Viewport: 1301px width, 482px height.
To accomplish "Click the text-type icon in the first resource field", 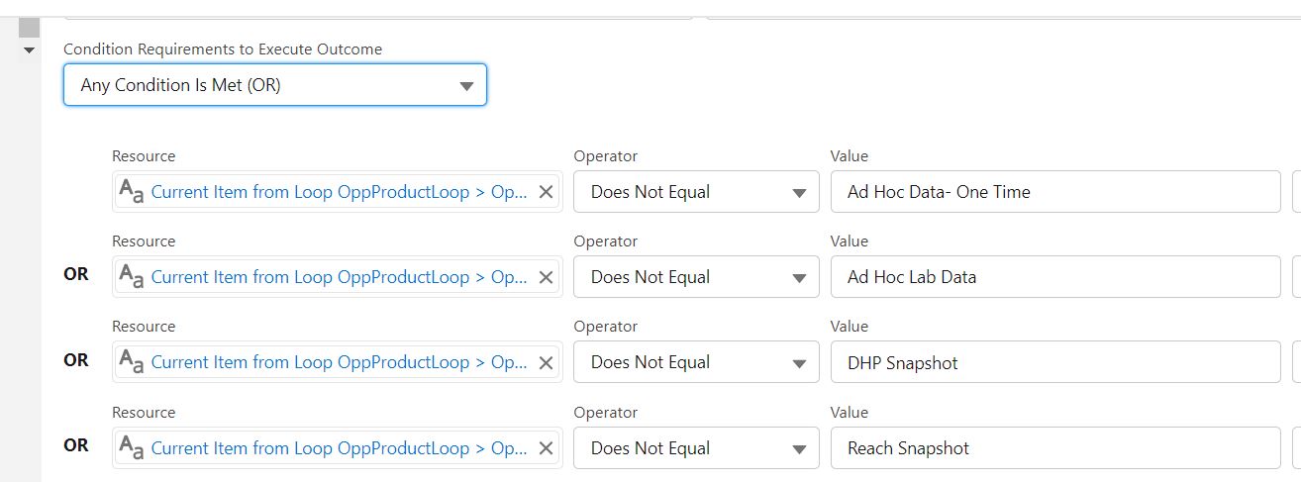I will click(132, 192).
